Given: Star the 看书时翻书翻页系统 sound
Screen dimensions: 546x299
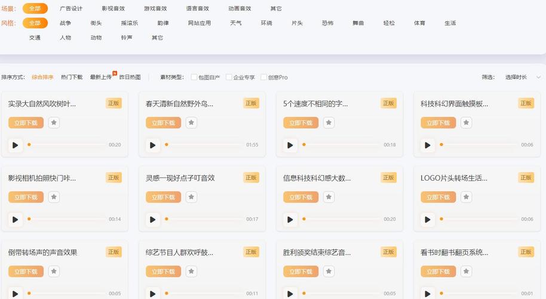Looking at the screenshot, I should tap(467, 271).
